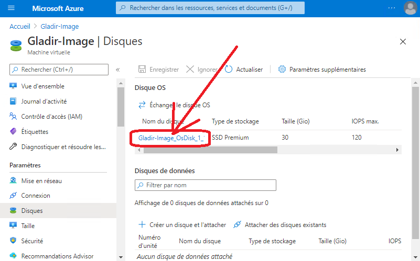Image resolution: width=420 pixels, height=261 pixels.
Task: Focus the Rechercher (Ctrl+/) sidebar box
Action: (x=59, y=70)
